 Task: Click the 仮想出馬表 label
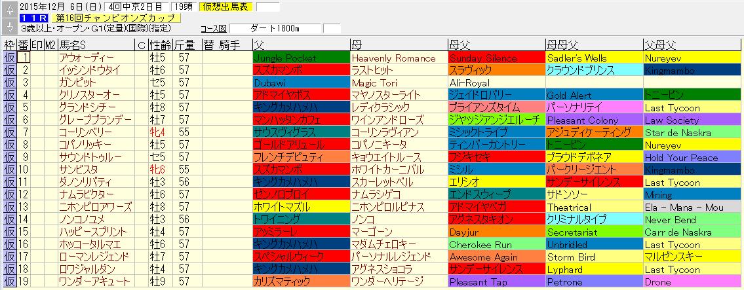coord(227,7)
